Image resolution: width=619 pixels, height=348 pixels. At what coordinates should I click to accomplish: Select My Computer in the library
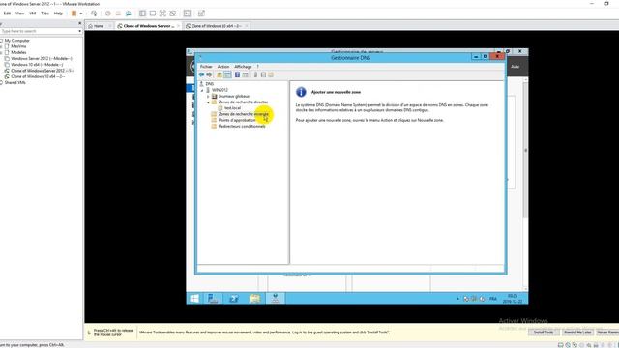click(17, 41)
